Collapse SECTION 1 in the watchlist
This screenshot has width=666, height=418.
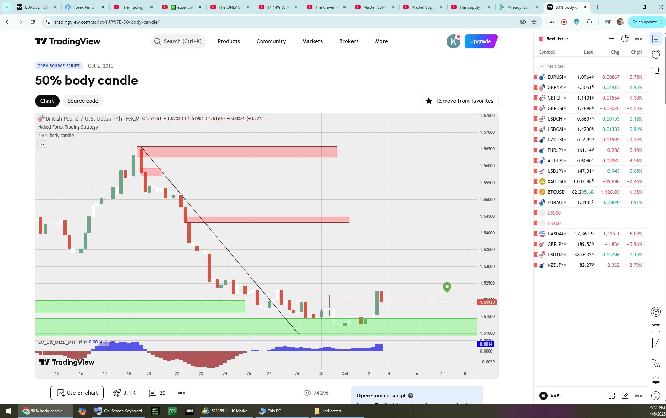[x=542, y=67]
